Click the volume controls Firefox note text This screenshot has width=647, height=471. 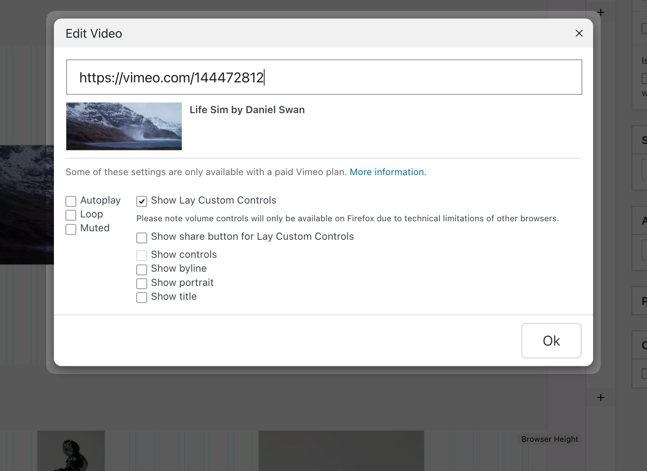pyautogui.click(x=347, y=219)
